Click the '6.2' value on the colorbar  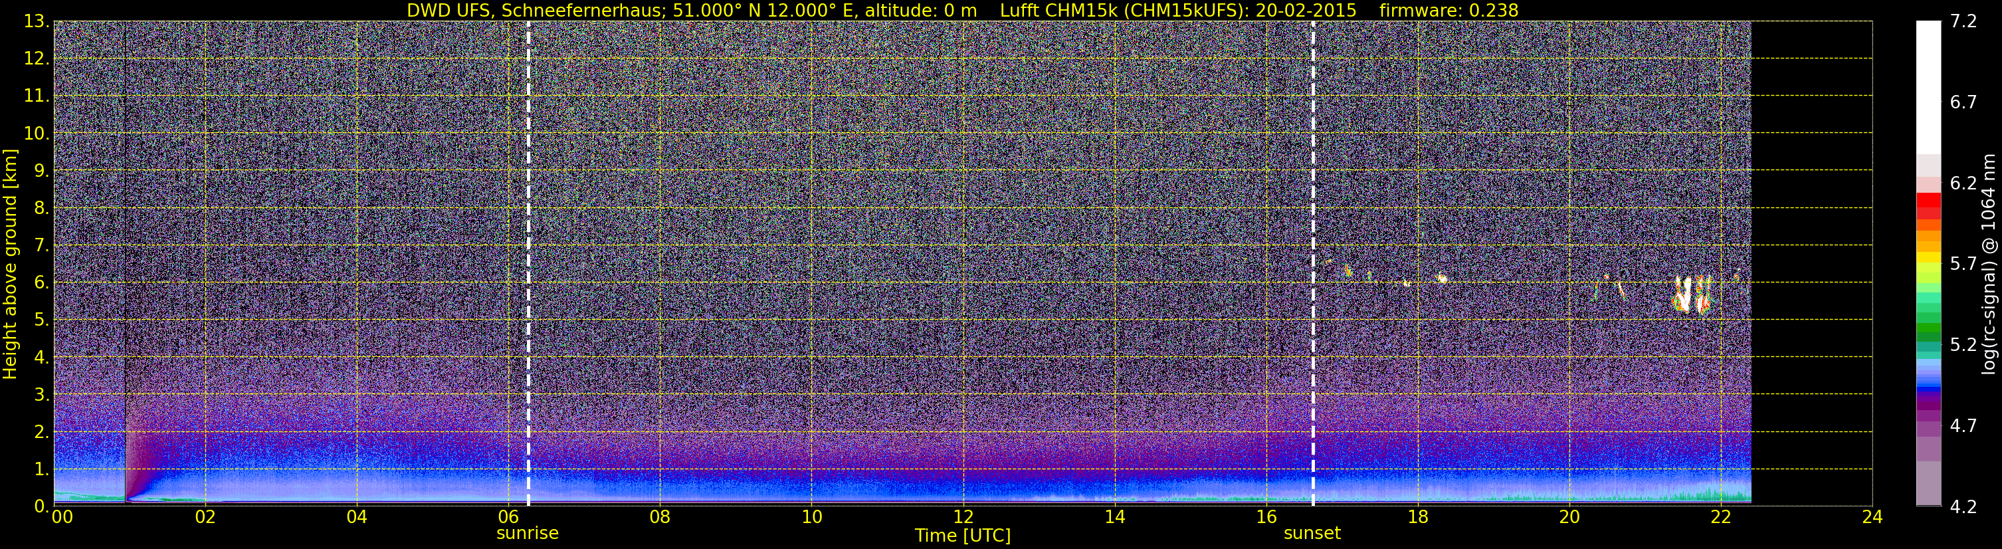[x=1963, y=183]
